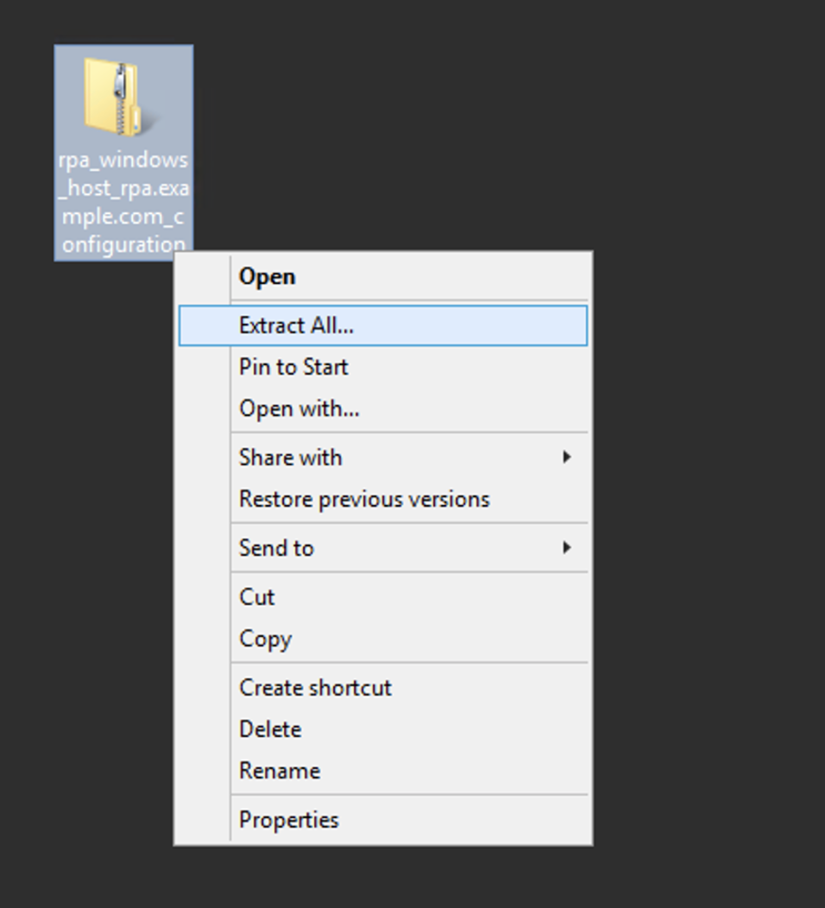This screenshot has height=908, width=825.
Task: Open Properties of the zip file
Action: pyautogui.click(x=382, y=820)
